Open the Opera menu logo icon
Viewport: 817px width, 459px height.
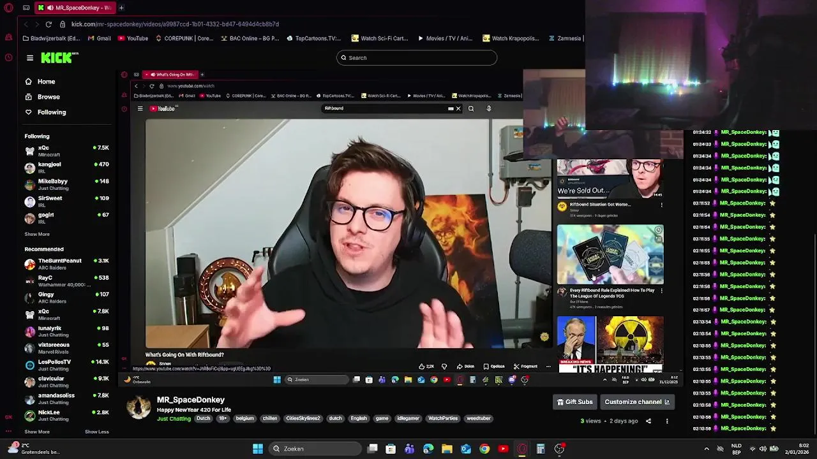(9, 8)
